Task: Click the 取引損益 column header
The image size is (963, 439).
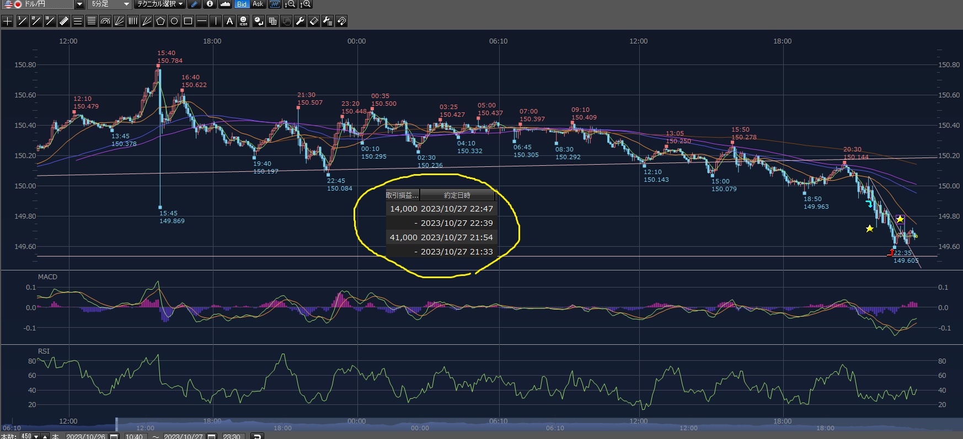Action: pyautogui.click(x=402, y=195)
